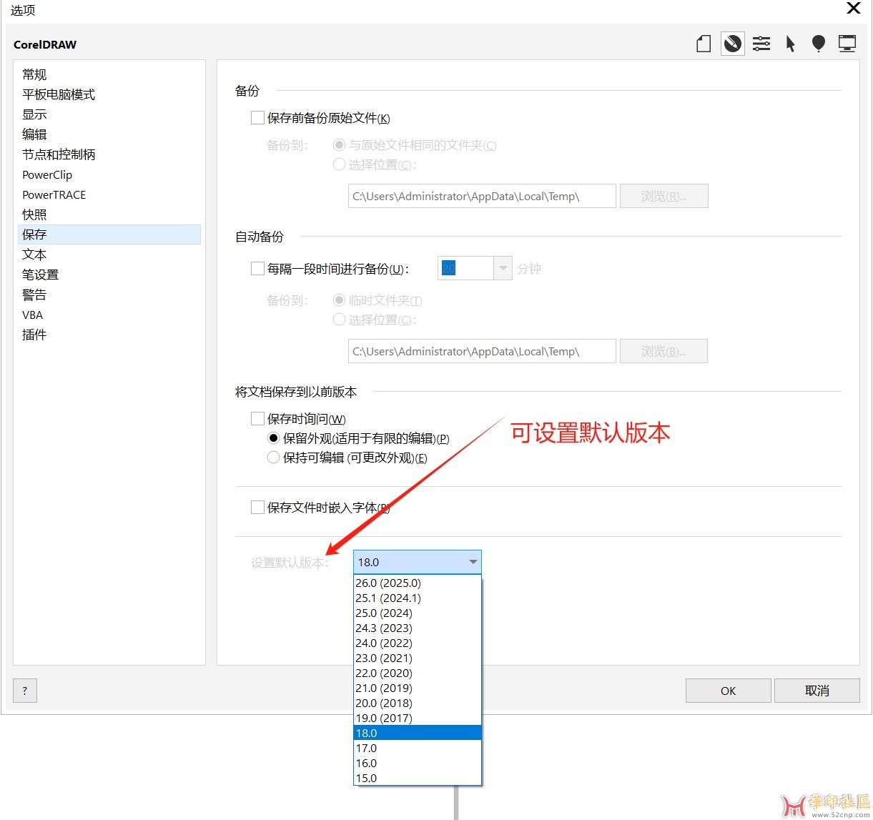
Task: Select 22.0 (2020) from the version list
Action: [384, 673]
